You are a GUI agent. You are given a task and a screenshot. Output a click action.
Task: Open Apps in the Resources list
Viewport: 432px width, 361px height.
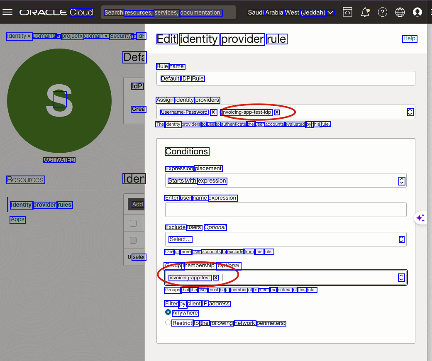pos(18,220)
